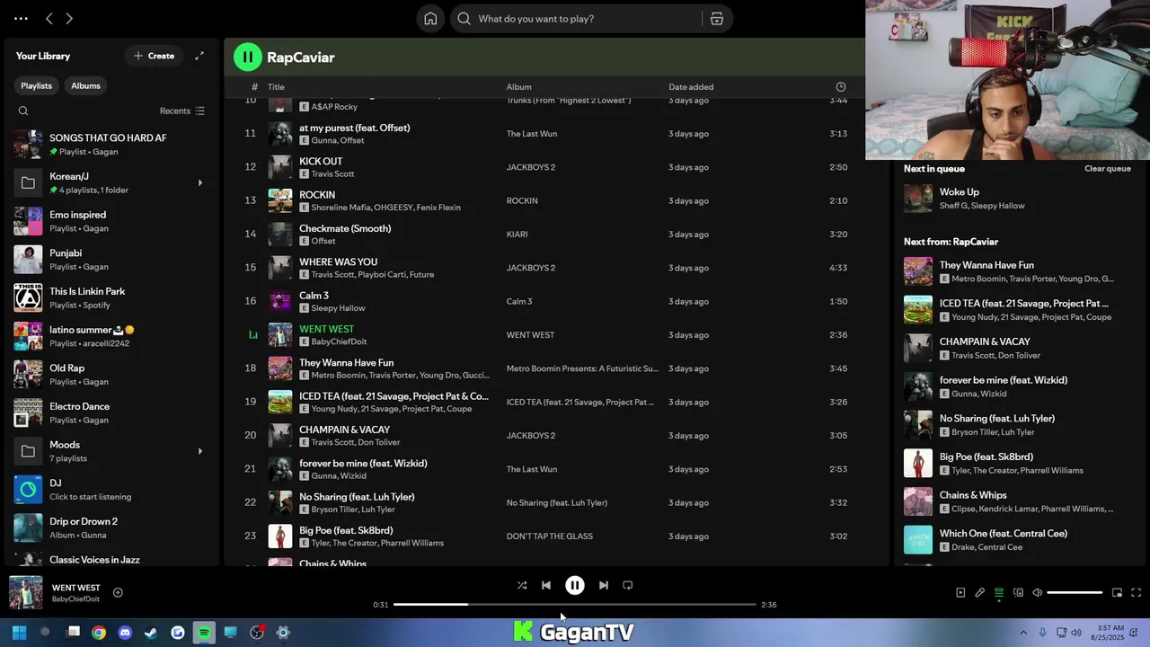Open taskbar clock showing 3:57 AM
This screenshot has height=647, width=1150.
[x=1108, y=633]
